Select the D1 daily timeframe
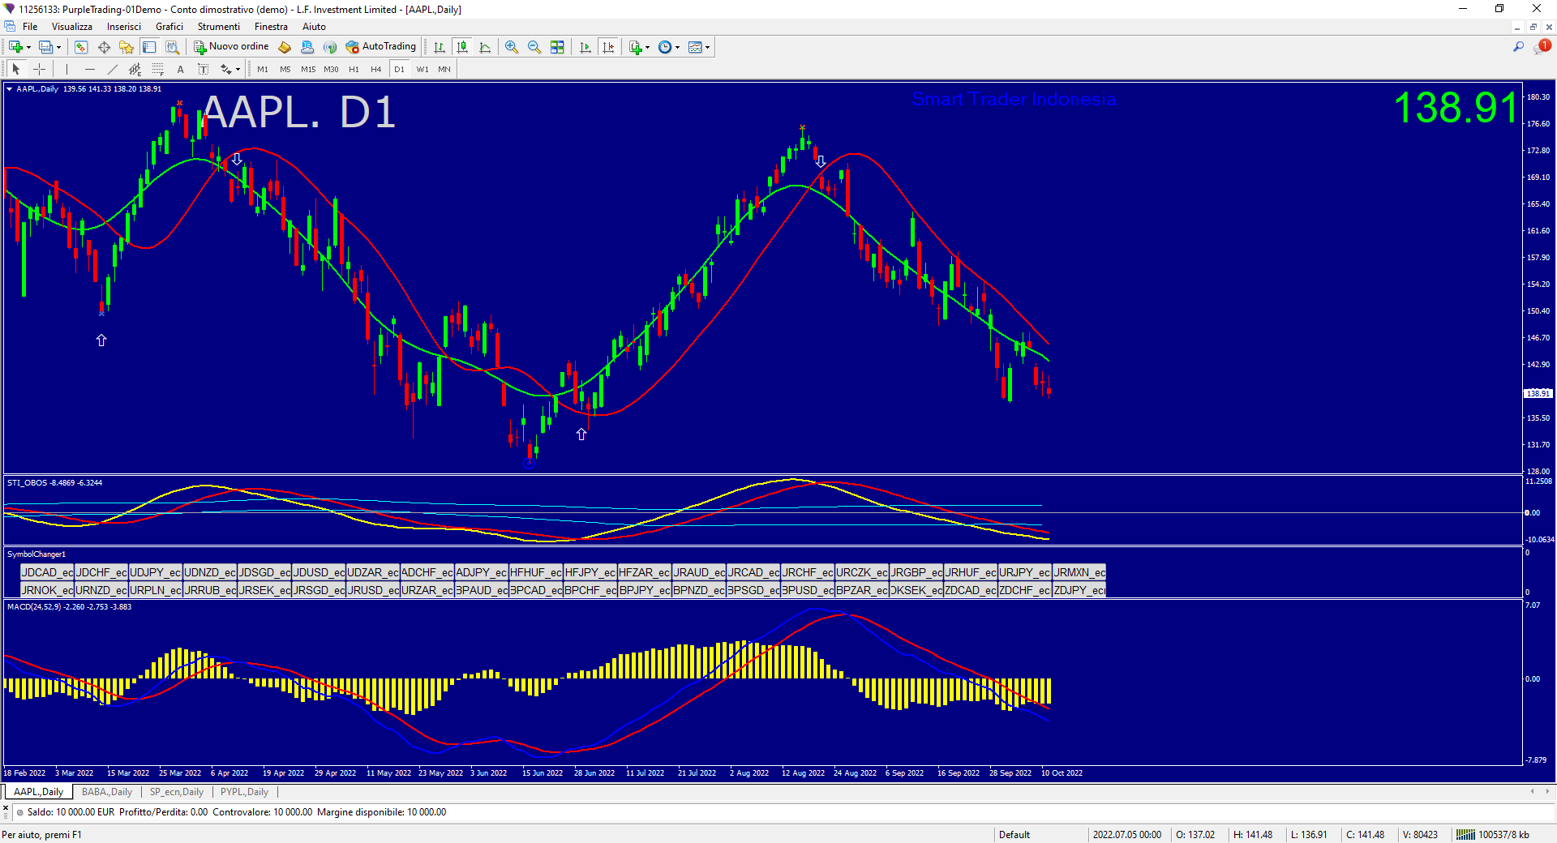The width and height of the screenshot is (1557, 843). point(399,70)
